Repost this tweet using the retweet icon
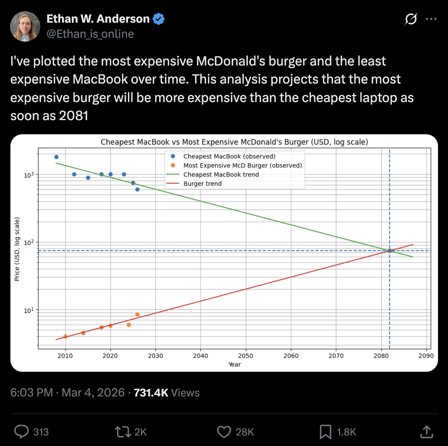The width and height of the screenshot is (448, 446). [x=122, y=431]
